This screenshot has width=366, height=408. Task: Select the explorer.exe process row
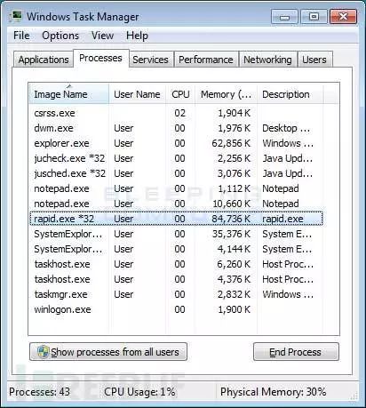[x=176, y=143]
